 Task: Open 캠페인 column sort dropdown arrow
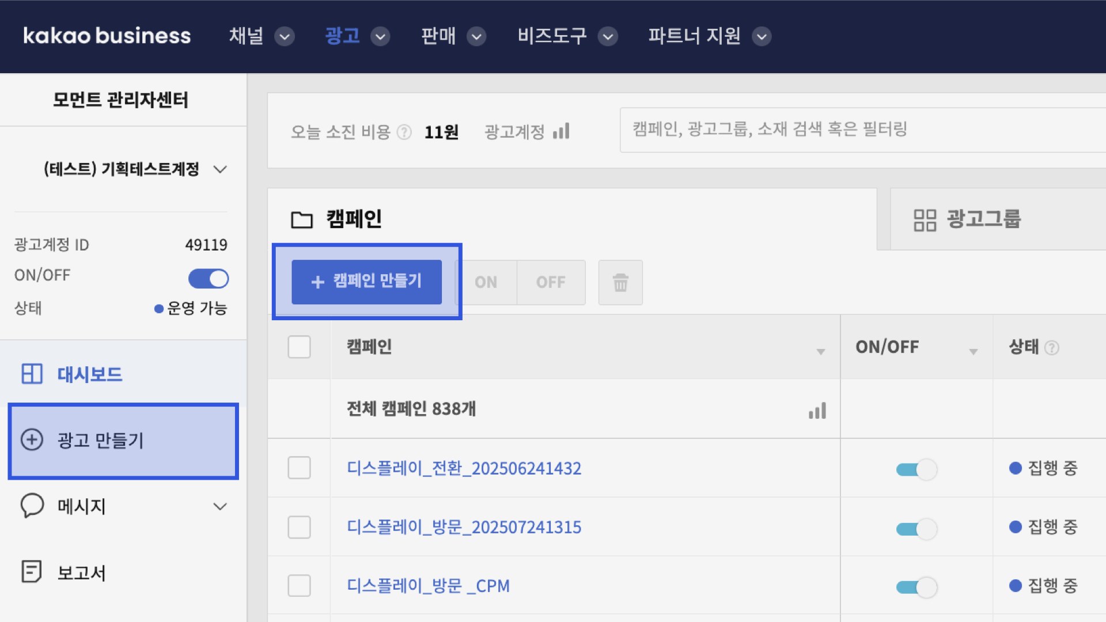point(821,351)
